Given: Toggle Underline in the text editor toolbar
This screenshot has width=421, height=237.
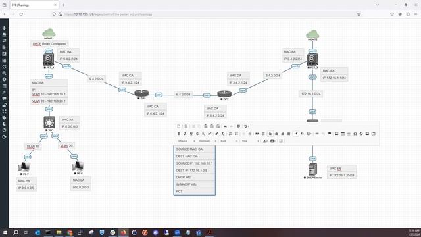Looking at the screenshot, I should click(191, 134).
